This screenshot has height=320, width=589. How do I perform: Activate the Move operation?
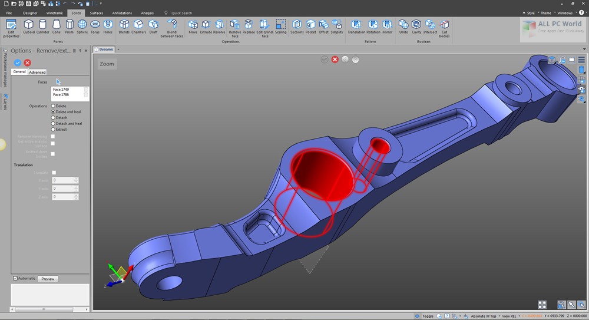coord(193,27)
